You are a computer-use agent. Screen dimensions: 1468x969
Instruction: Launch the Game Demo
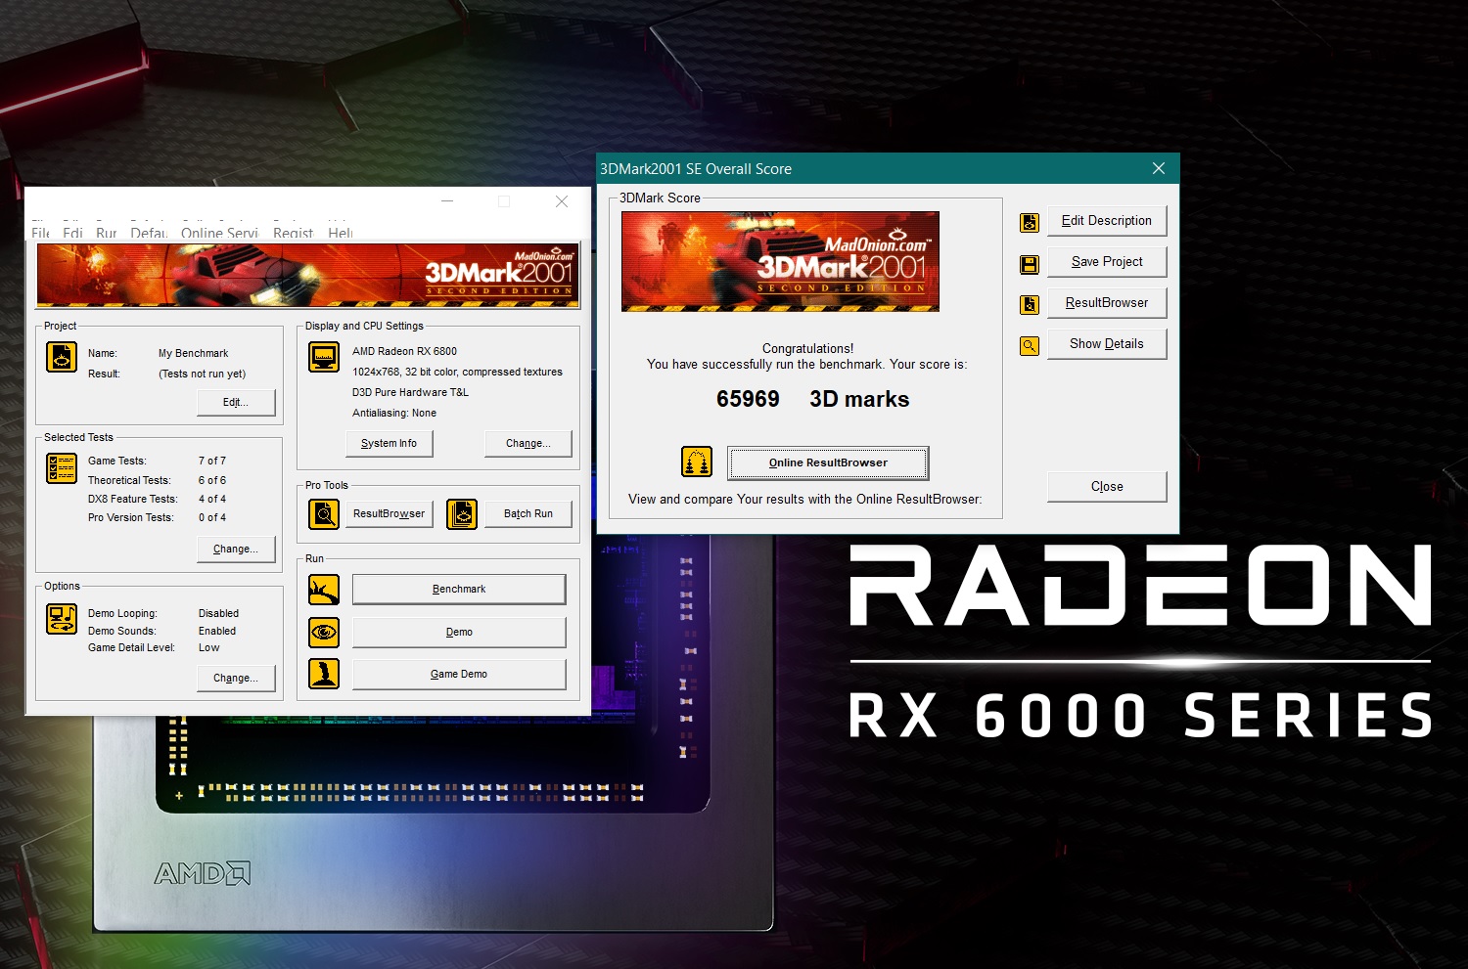(x=459, y=674)
